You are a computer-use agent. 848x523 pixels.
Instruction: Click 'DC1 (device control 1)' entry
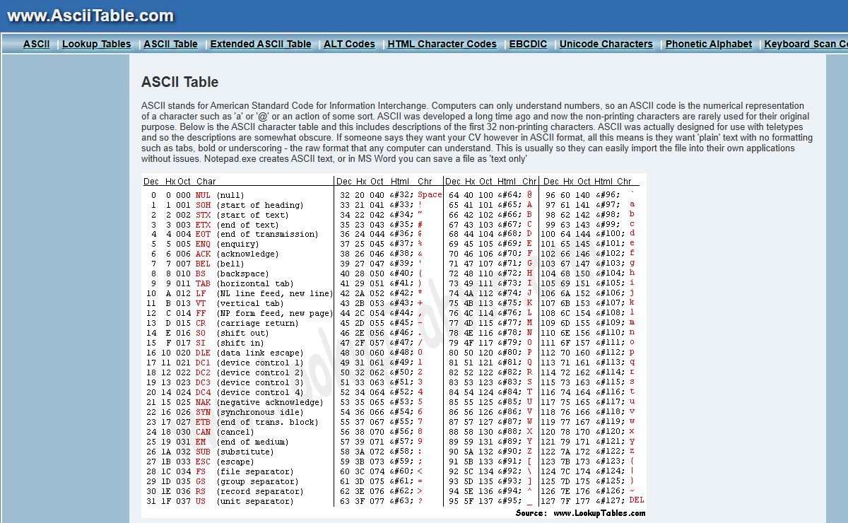249,363
